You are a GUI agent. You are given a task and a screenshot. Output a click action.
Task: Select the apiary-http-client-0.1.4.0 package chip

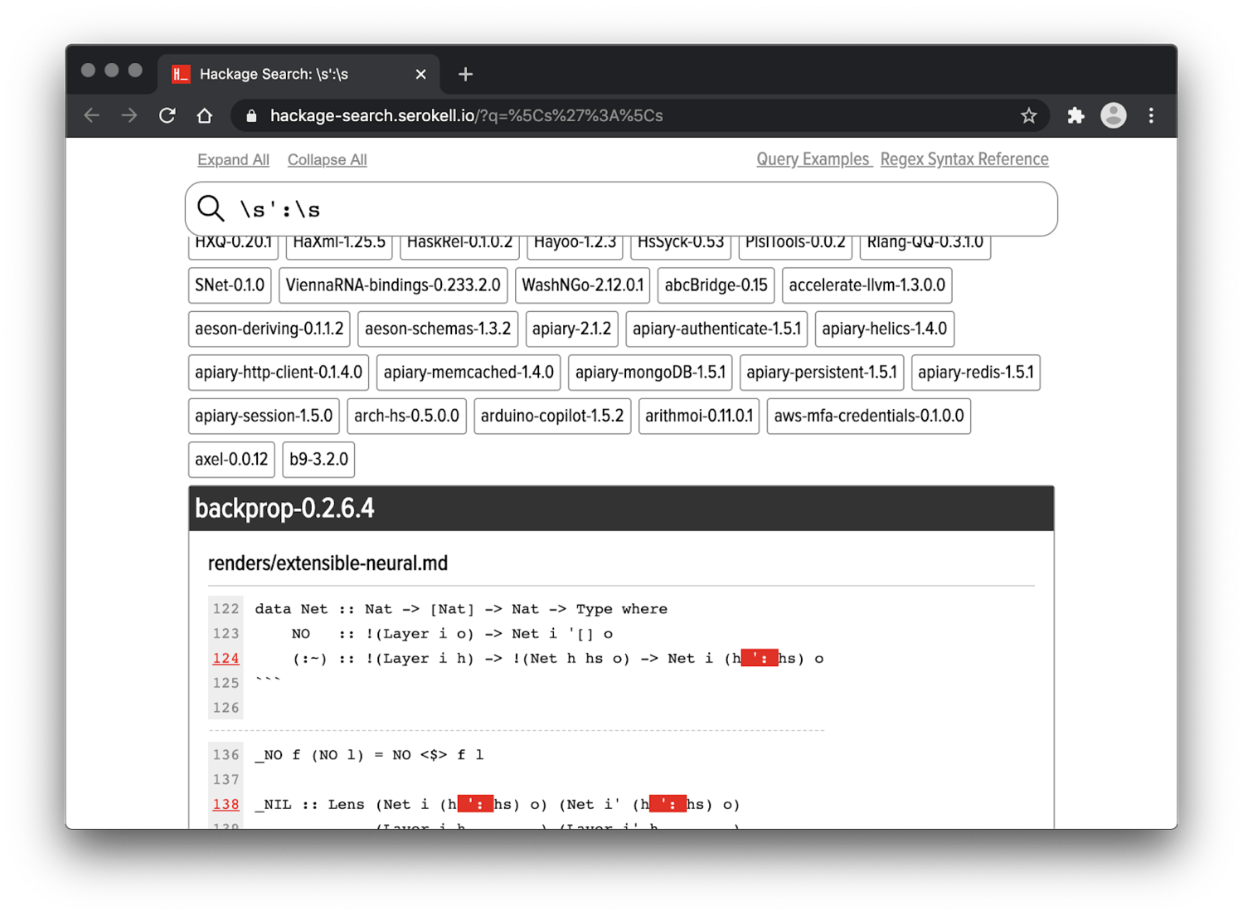click(x=279, y=373)
